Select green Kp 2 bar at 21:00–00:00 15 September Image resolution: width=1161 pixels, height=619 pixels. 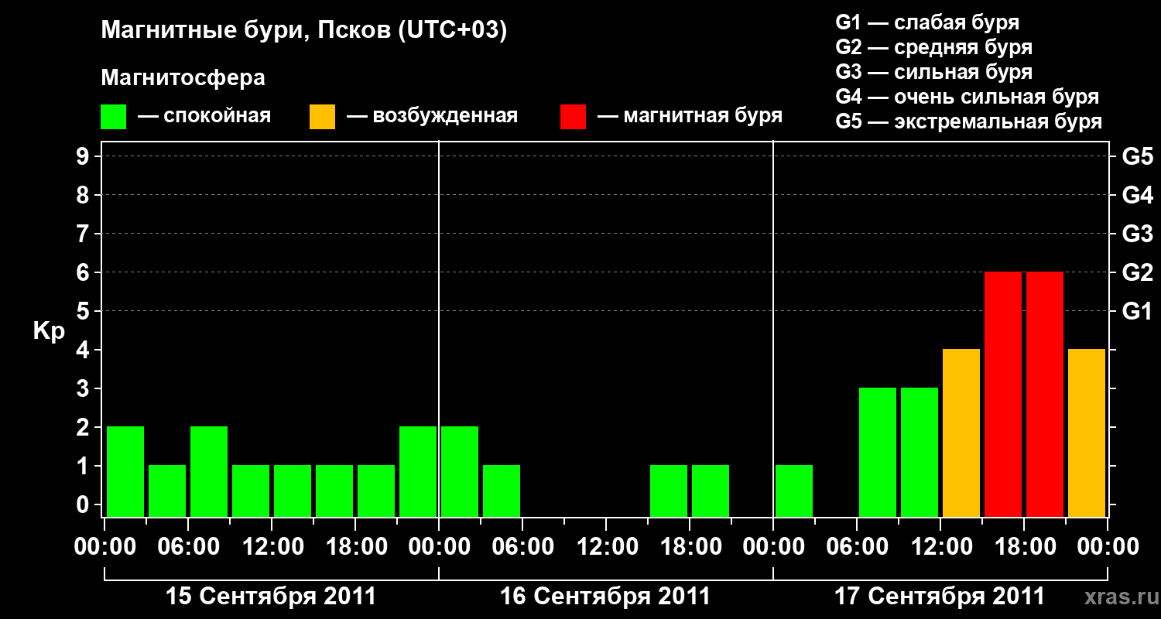[x=418, y=471]
